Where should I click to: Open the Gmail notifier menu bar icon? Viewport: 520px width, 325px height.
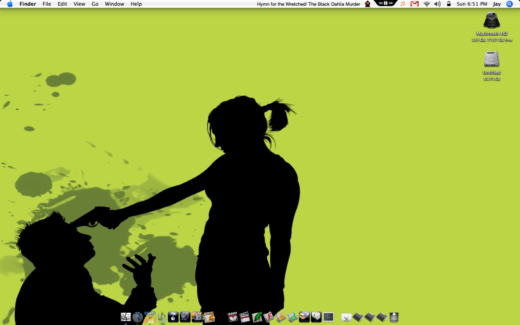click(415, 4)
